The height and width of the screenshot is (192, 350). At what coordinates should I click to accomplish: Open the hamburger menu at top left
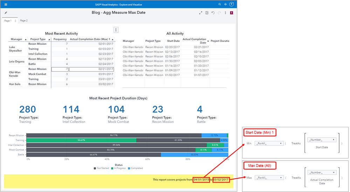(x=6, y=5)
